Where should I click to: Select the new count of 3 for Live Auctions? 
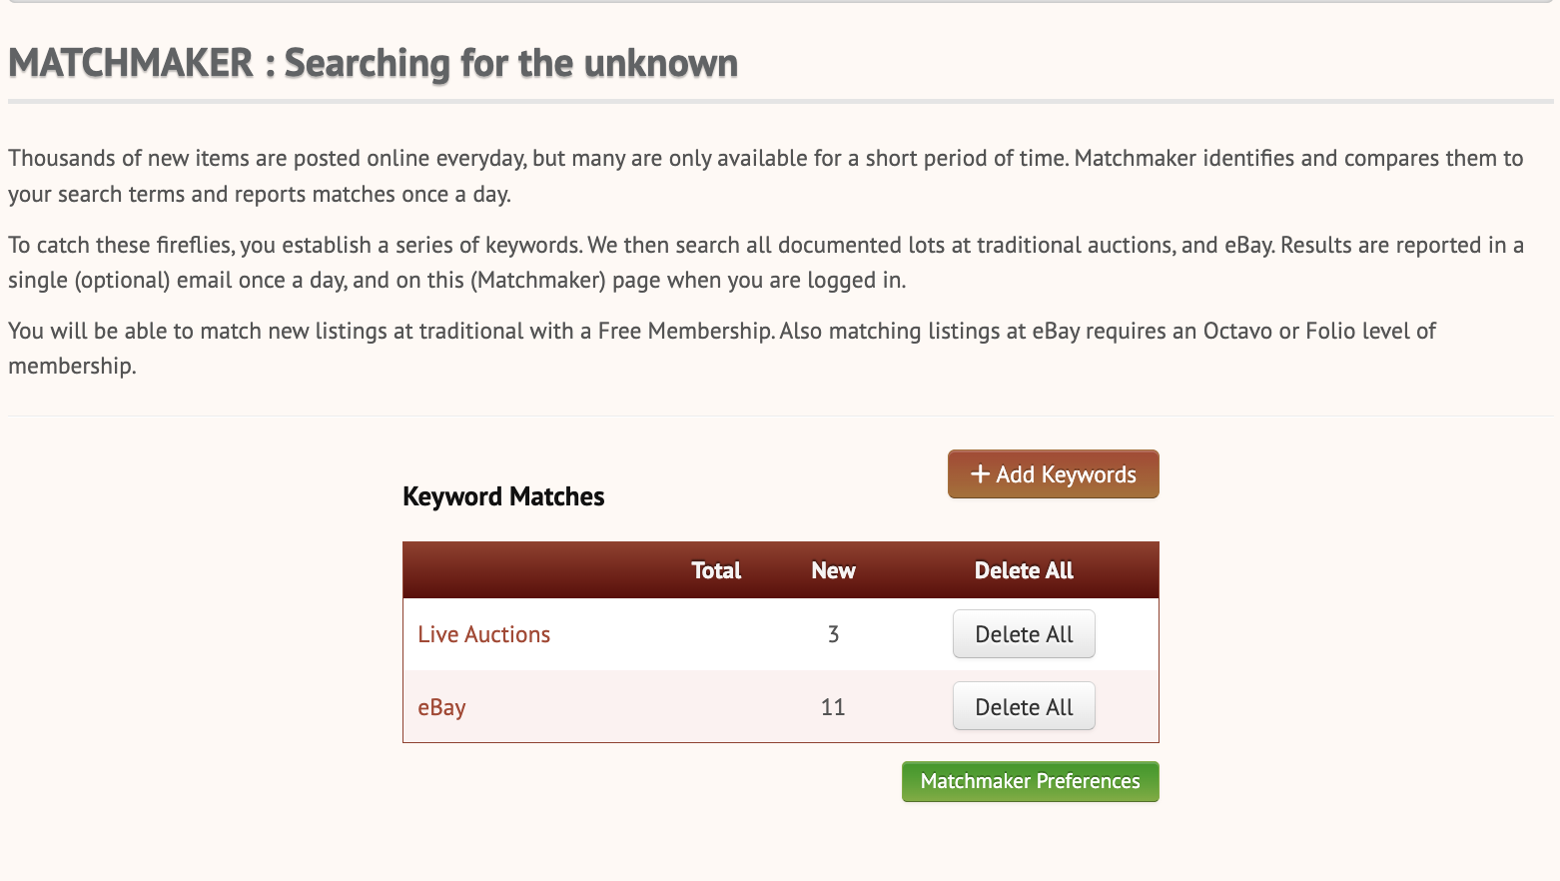[x=833, y=634]
